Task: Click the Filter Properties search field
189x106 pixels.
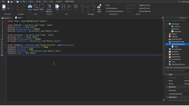Action: coord(177,71)
